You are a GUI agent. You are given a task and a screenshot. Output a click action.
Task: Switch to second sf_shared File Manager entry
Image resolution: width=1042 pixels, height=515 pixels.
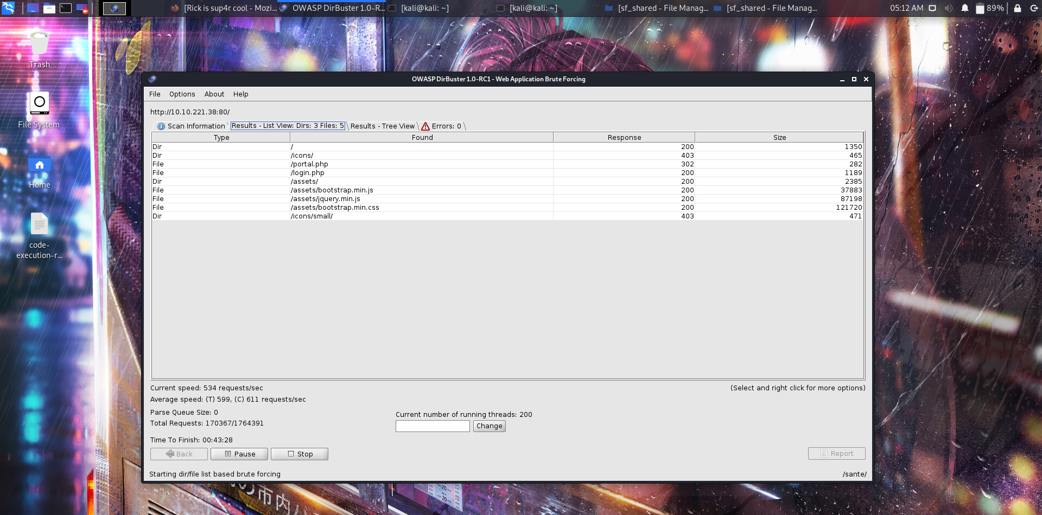coord(765,8)
